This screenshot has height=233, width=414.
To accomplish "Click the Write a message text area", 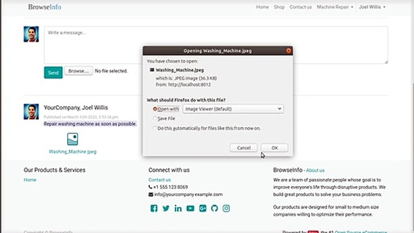I will [216, 45].
